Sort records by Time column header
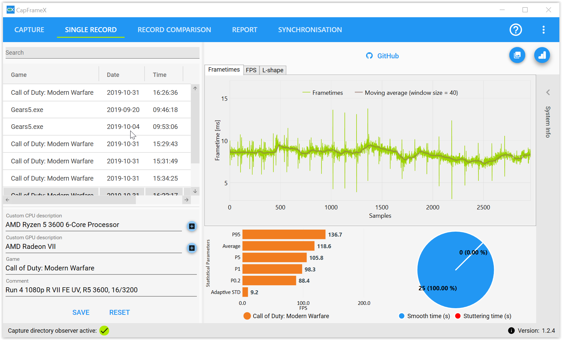Viewport: 562px width, 340px height. tap(164, 75)
